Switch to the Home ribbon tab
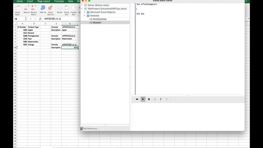This screenshot has height=148, width=263. [20, 1]
